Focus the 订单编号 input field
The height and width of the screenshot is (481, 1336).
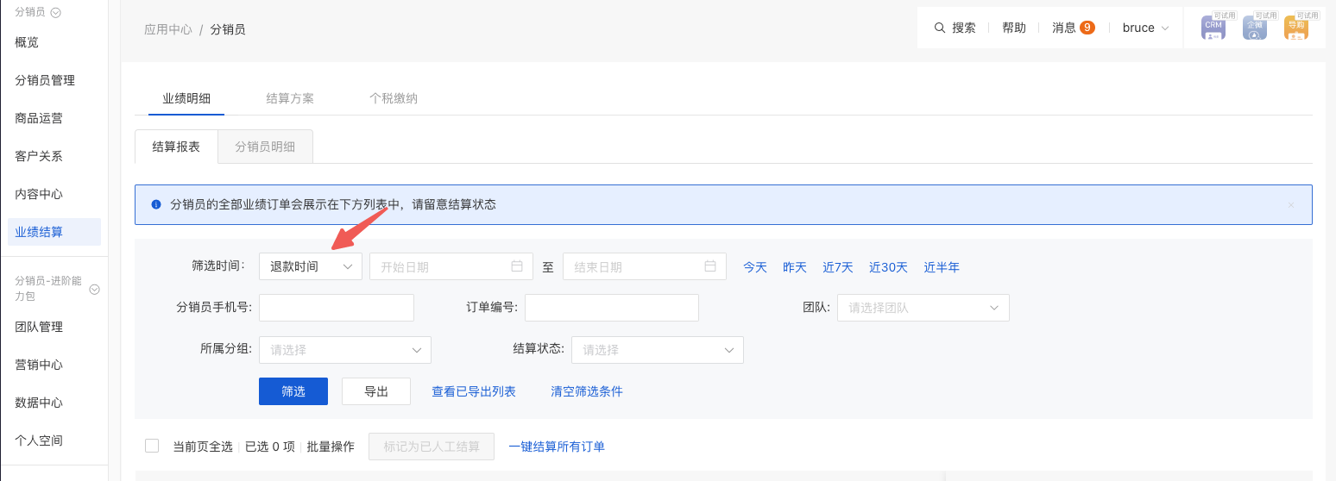[612, 308]
